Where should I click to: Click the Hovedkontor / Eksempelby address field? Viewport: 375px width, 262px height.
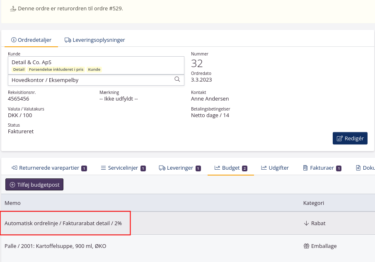click(x=91, y=80)
